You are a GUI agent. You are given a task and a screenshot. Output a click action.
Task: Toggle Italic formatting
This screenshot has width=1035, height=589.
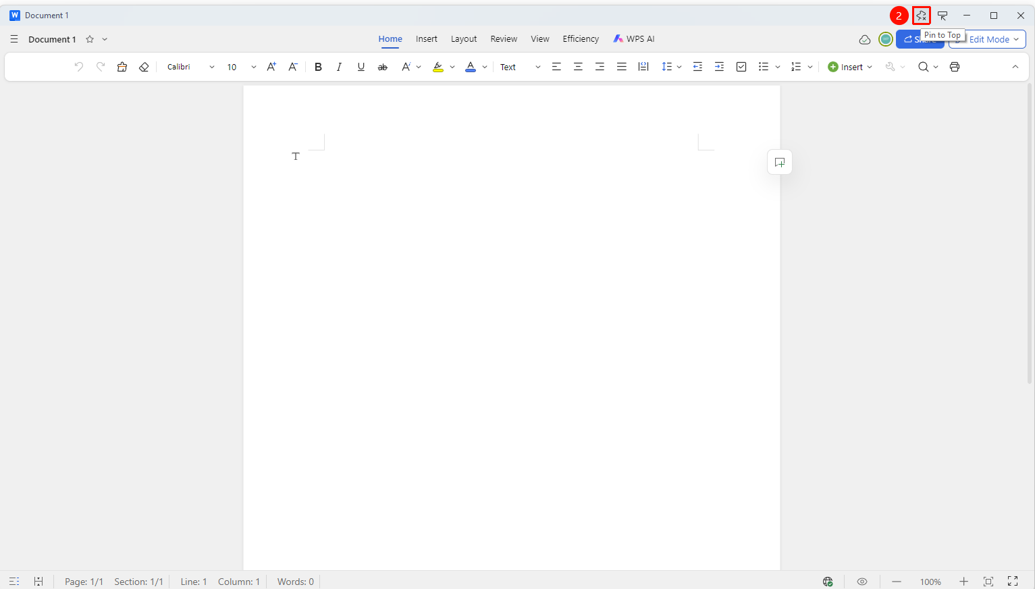tap(339, 67)
